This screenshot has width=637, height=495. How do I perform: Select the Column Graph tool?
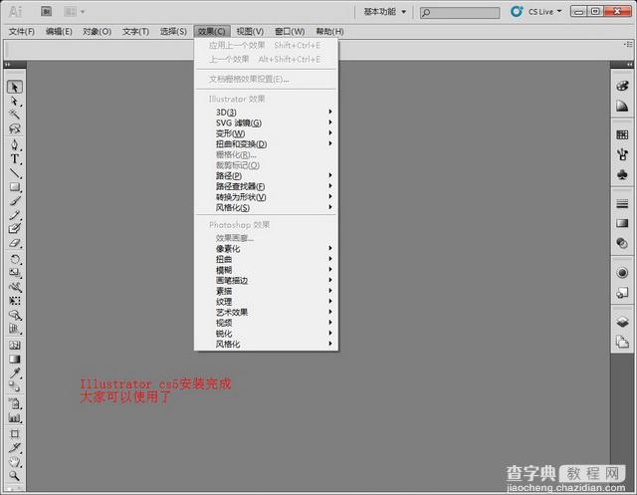15,417
